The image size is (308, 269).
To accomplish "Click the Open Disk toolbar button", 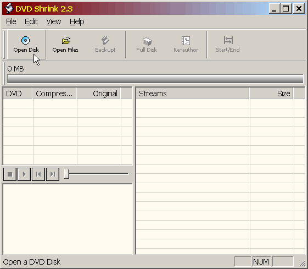I will [x=26, y=45].
